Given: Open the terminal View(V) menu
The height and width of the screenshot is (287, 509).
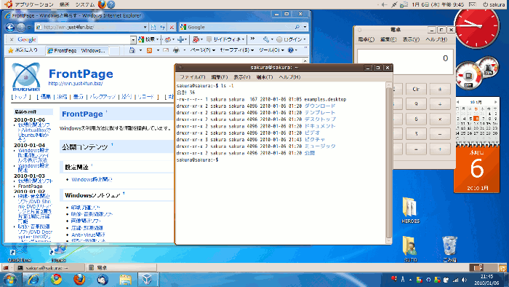Looking at the screenshot, I should (242, 77).
